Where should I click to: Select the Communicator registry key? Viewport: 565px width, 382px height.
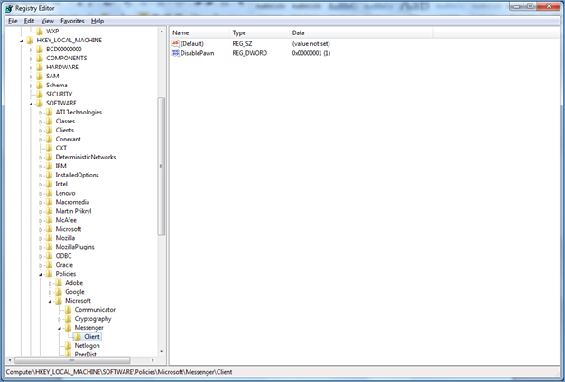pos(95,309)
